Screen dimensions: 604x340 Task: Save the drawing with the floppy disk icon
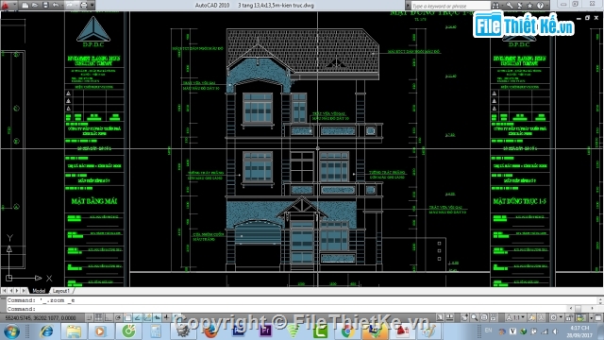click(x=45, y=5)
